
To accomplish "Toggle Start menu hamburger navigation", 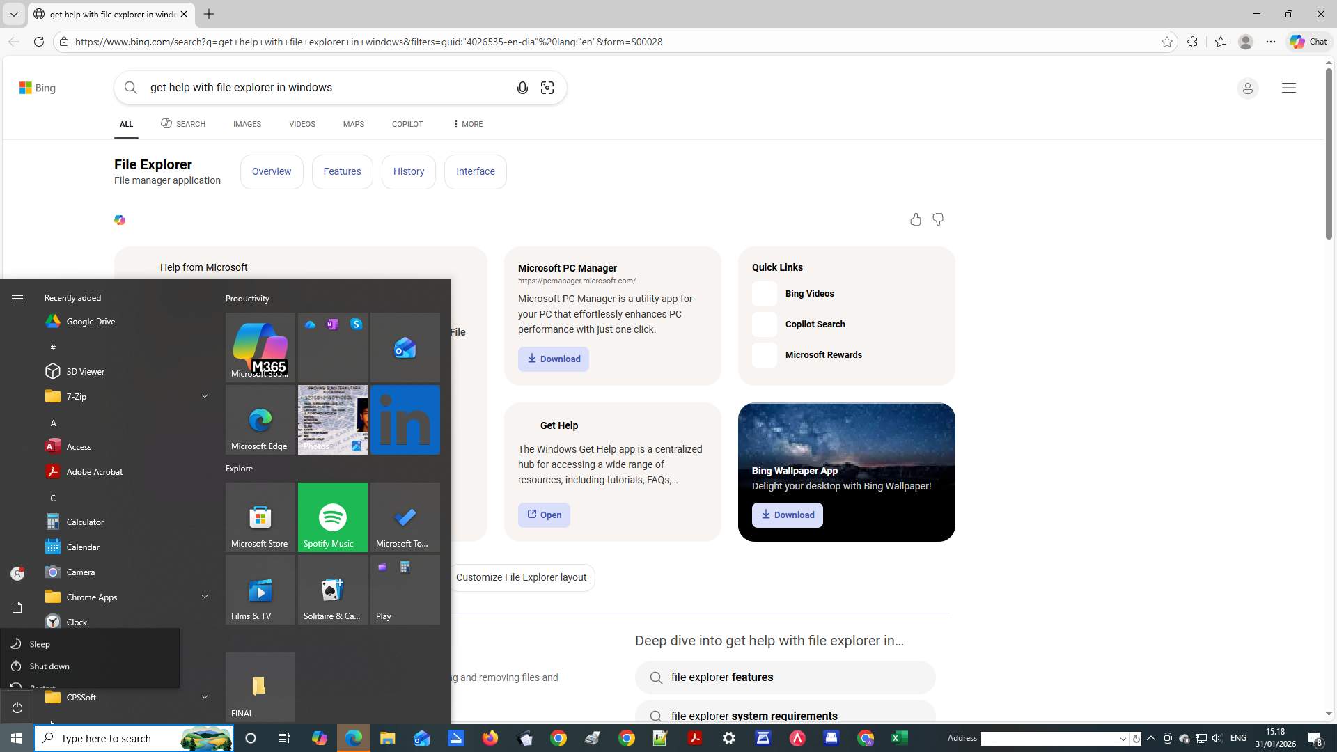I will coord(17,298).
